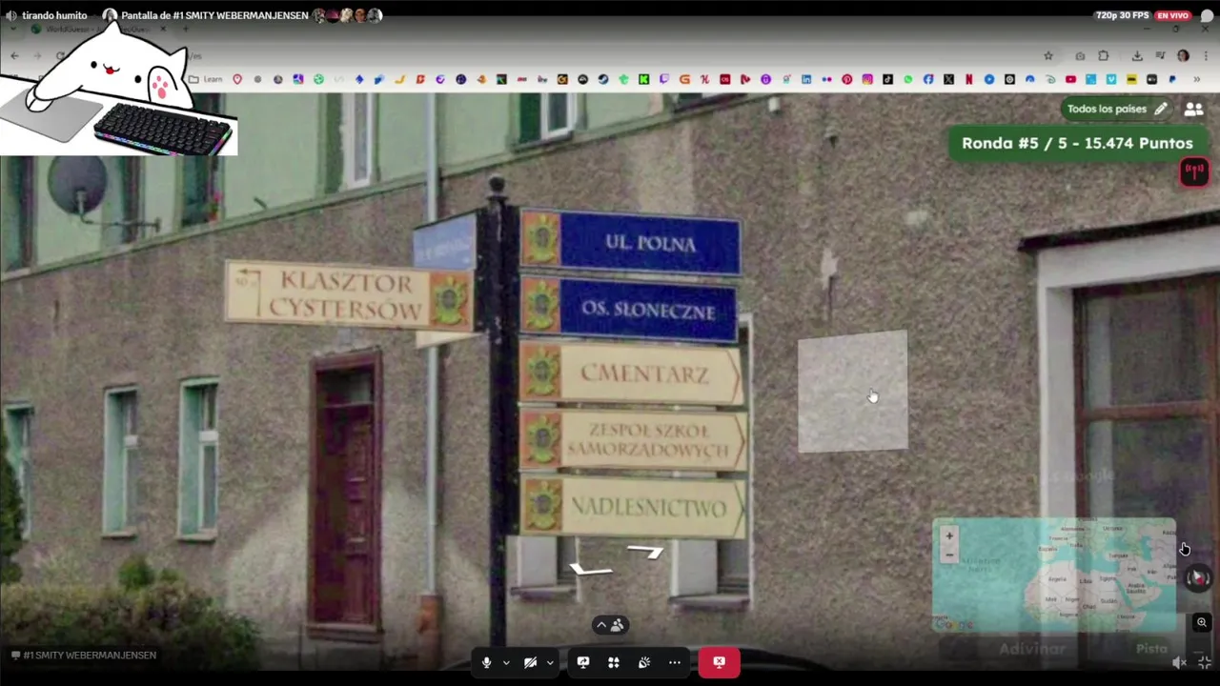Open the Google Maps pin bookmark
This screenshot has height=686, width=1220.
coord(237,79)
